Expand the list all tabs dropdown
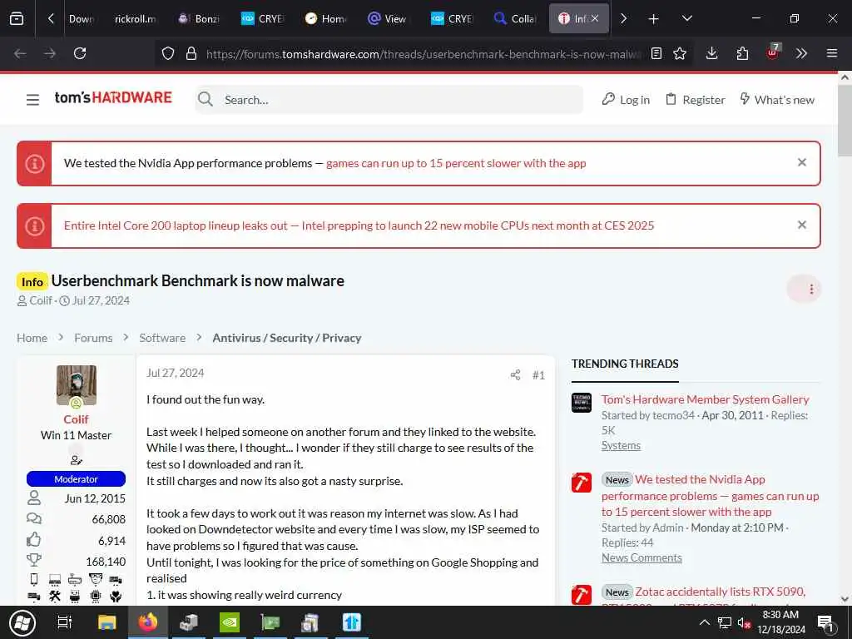Screen dimensions: 852x639 [x=686, y=18]
